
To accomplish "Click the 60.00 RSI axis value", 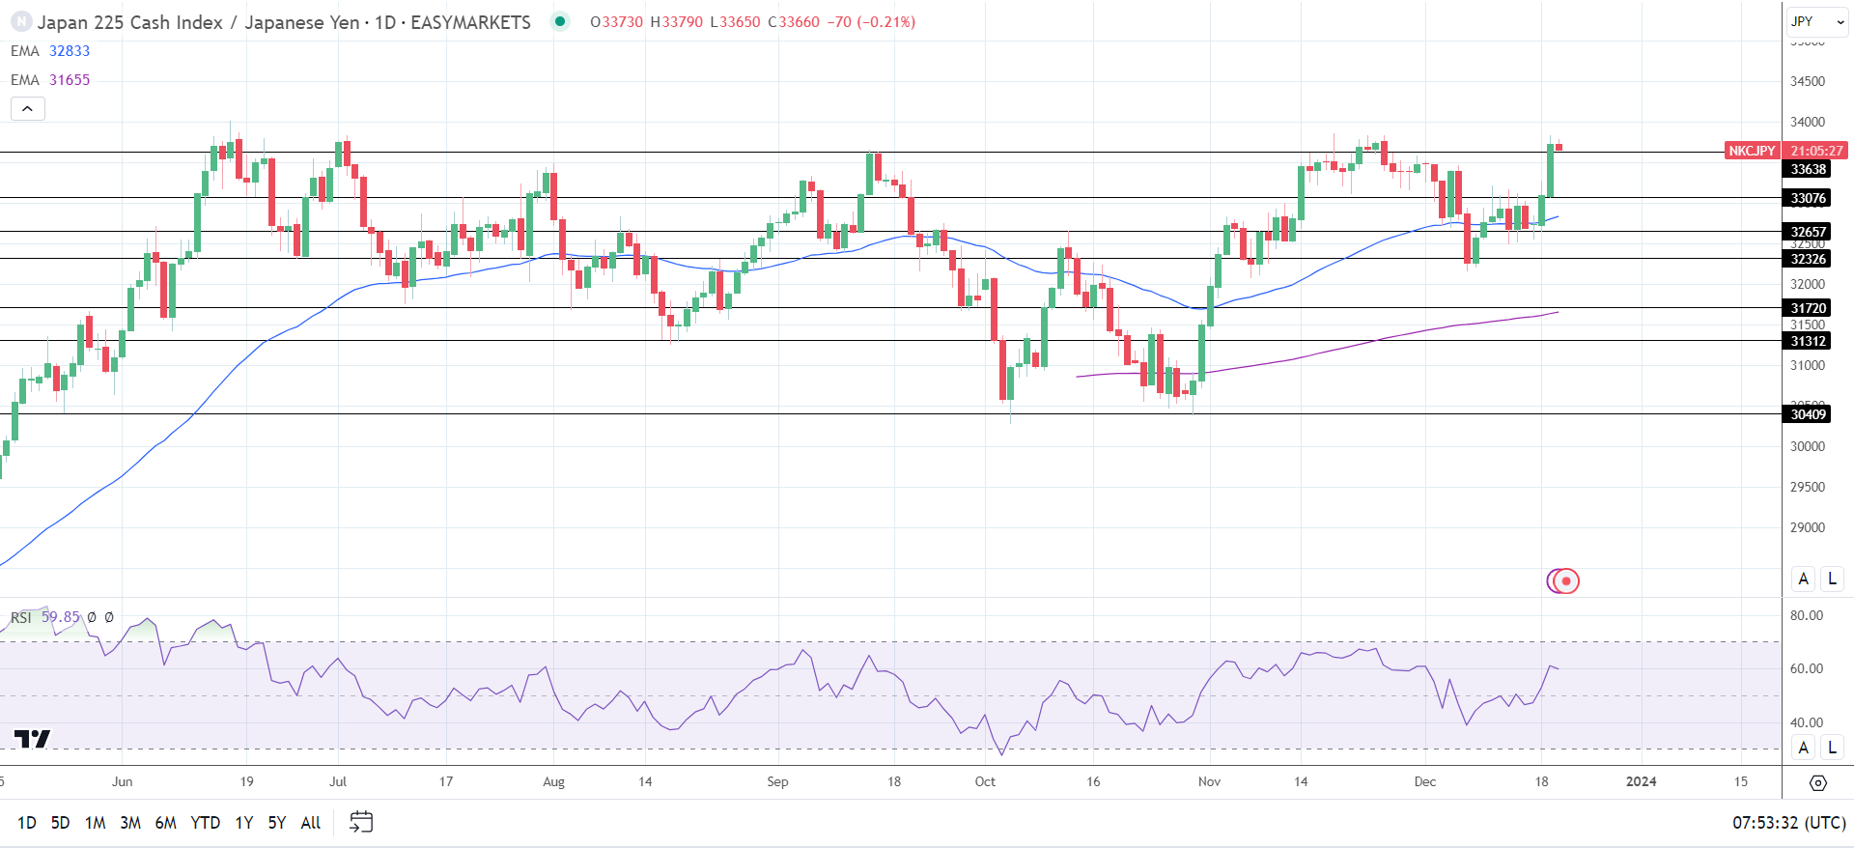I will click(1807, 668).
